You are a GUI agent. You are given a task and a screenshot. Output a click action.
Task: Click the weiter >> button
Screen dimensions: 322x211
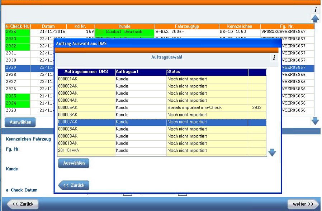click(303, 204)
